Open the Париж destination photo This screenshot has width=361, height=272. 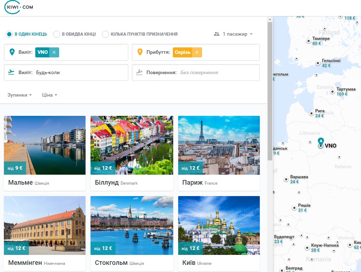219,145
